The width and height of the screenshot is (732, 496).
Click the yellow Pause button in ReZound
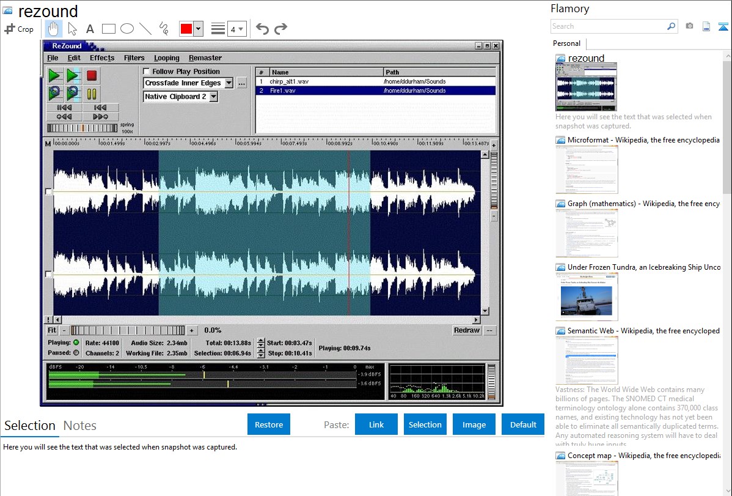tap(92, 93)
